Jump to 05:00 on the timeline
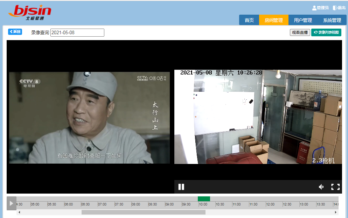The width and height of the screenshot is (348, 218). tap(35, 204)
